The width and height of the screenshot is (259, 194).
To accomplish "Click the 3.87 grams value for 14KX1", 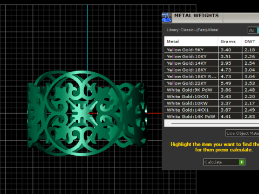I will coord(226,110).
